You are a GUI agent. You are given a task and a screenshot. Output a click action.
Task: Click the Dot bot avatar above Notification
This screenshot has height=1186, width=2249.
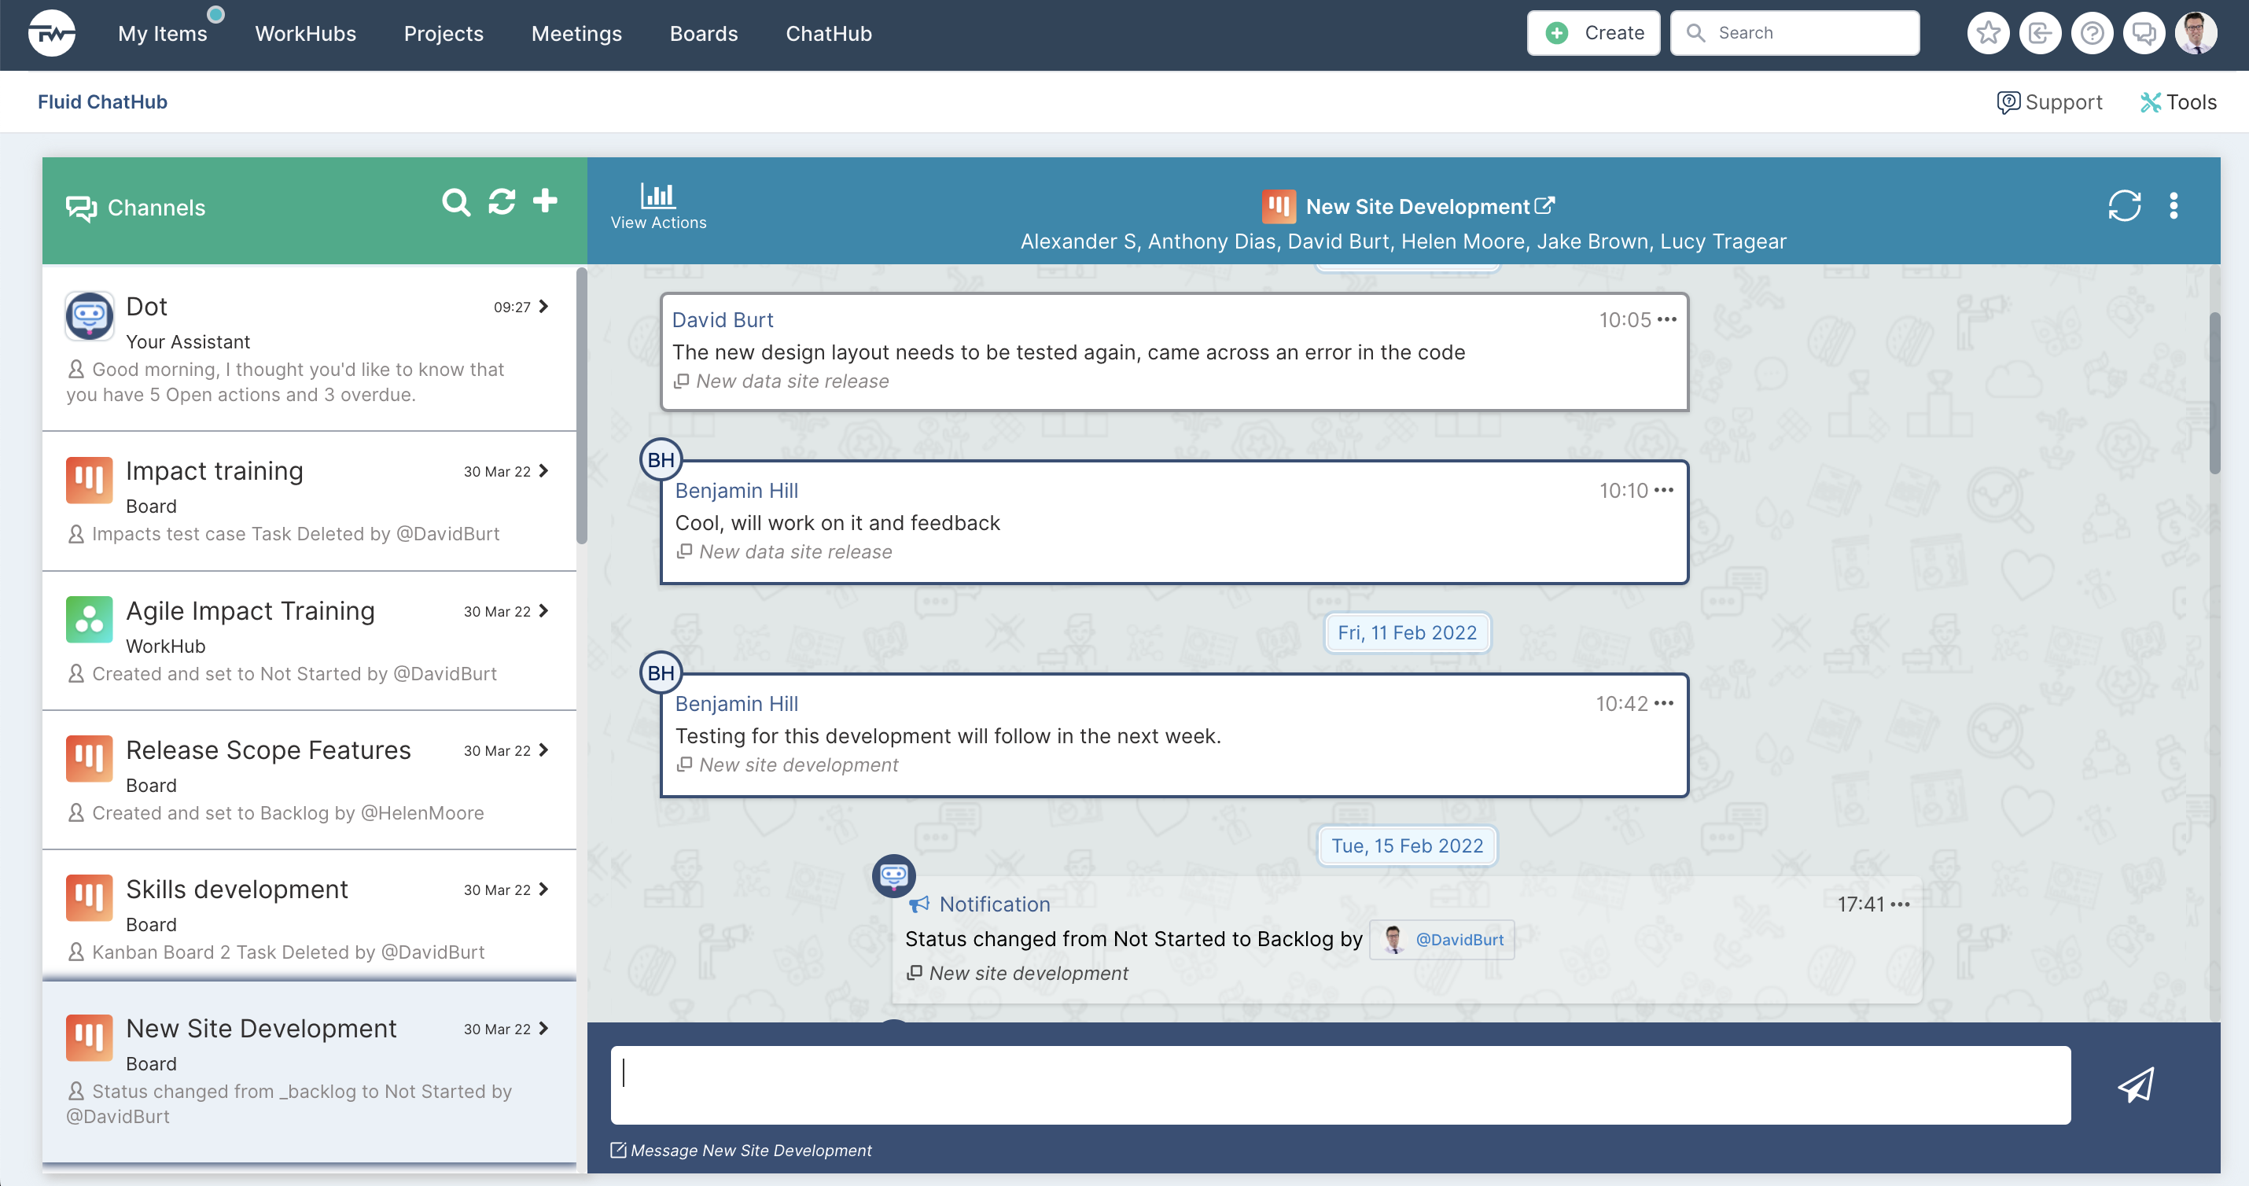pyautogui.click(x=893, y=876)
